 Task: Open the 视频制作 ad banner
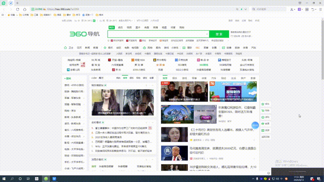coord(233,91)
